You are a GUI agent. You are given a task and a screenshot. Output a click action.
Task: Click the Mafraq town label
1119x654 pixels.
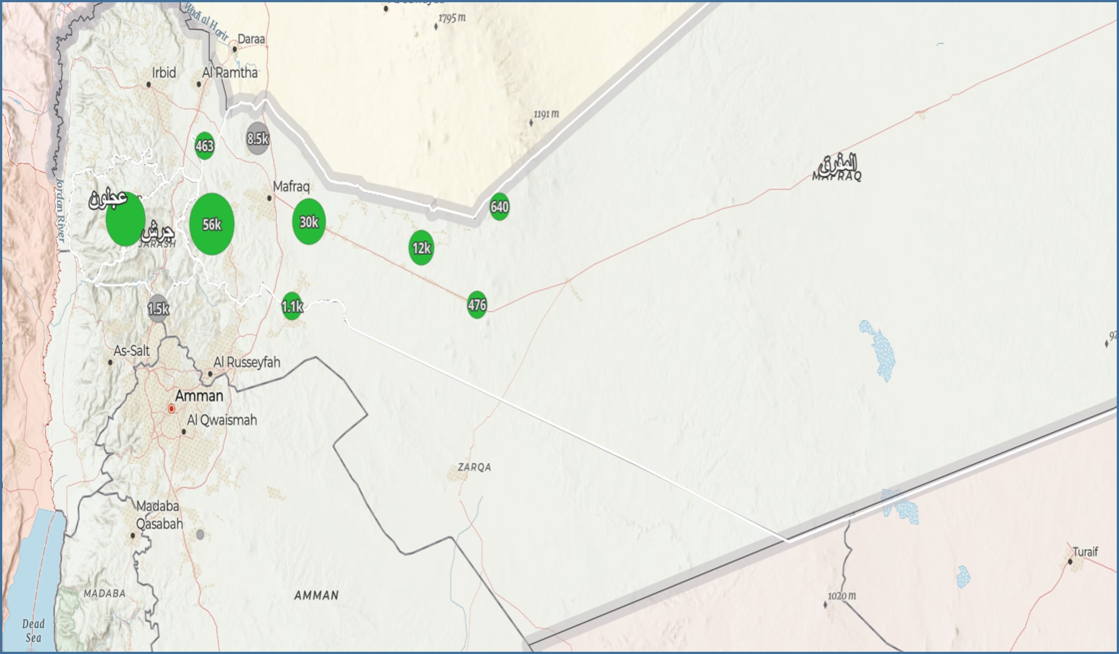tap(291, 186)
